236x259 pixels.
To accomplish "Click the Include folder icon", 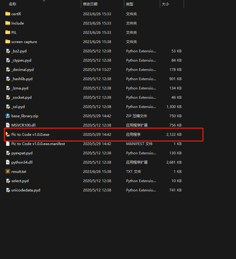I will (x=8, y=23).
